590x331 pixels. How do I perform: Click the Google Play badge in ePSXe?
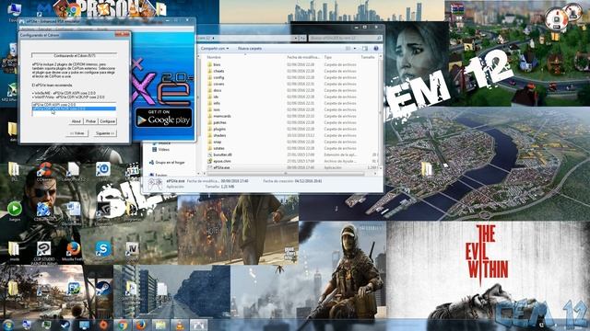click(164, 119)
